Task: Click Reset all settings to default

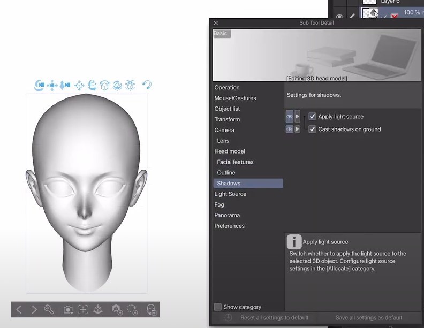Action: coord(274,318)
